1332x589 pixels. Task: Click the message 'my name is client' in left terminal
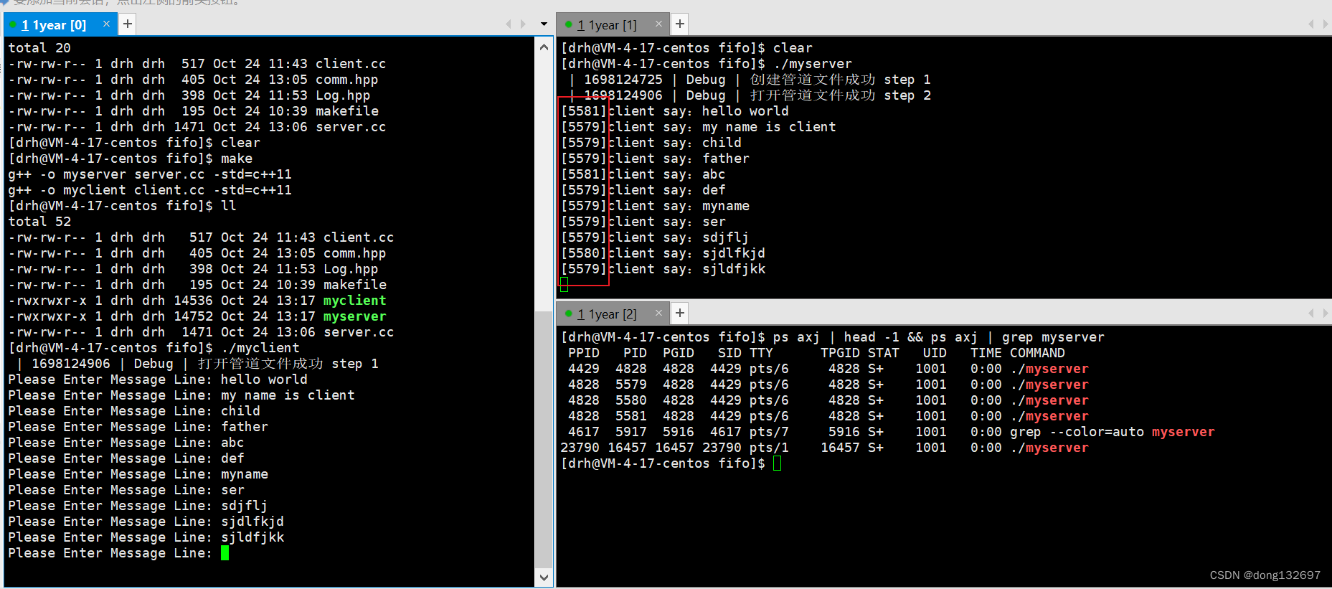pyautogui.click(x=288, y=395)
